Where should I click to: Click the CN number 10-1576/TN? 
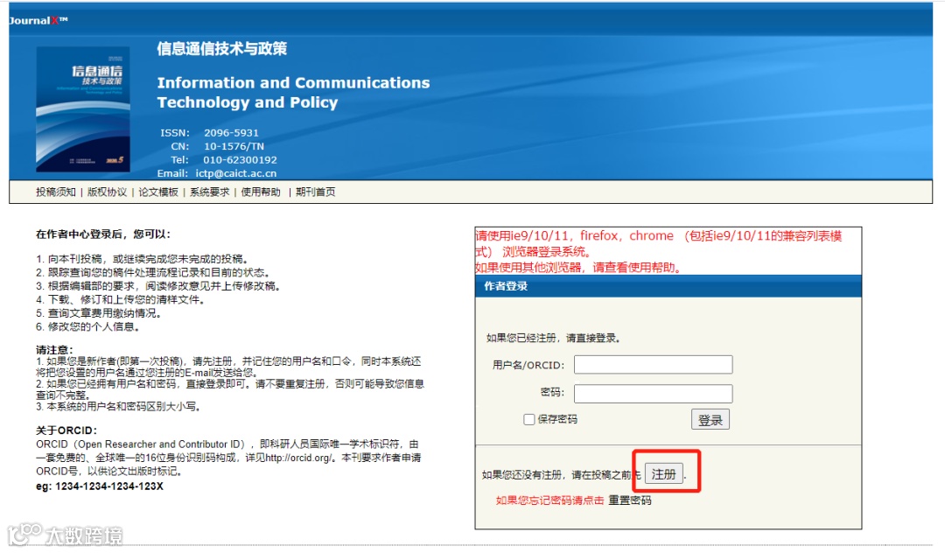point(234,146)
